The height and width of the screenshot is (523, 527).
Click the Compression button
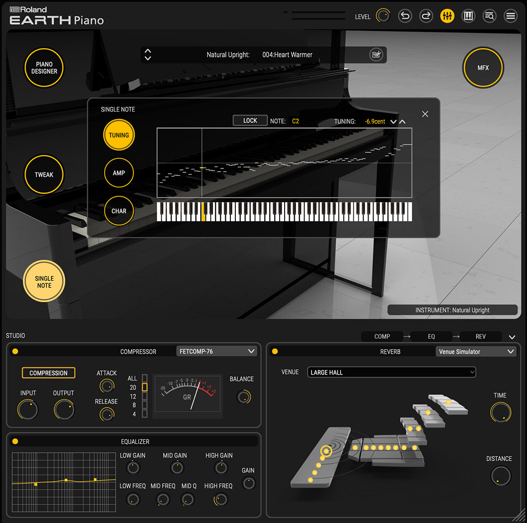(48, 373)
